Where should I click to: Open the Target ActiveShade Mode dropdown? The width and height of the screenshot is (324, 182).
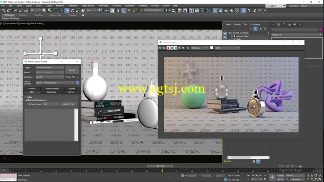(x=49, y=68)
